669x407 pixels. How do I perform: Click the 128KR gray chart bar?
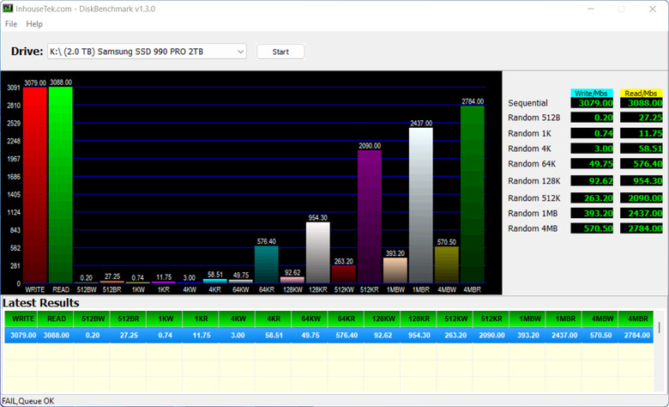click(318, 252)
